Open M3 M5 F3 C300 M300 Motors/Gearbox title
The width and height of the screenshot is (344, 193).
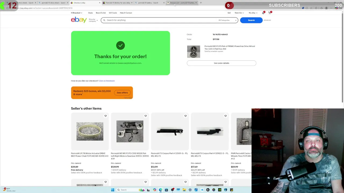point(130,156)
